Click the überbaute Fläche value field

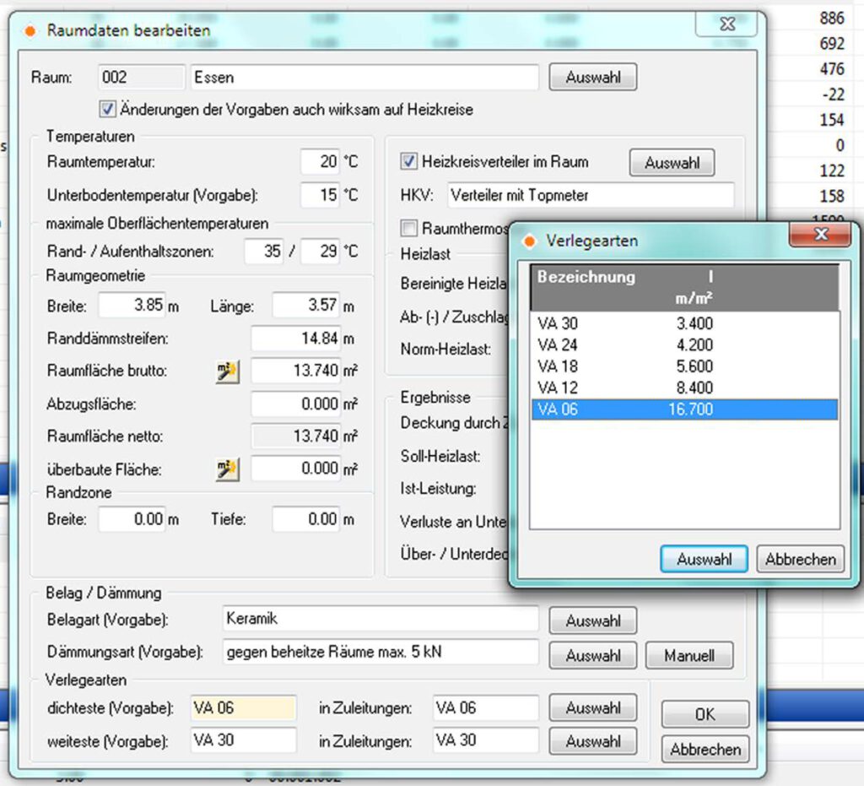coord(295,469)
